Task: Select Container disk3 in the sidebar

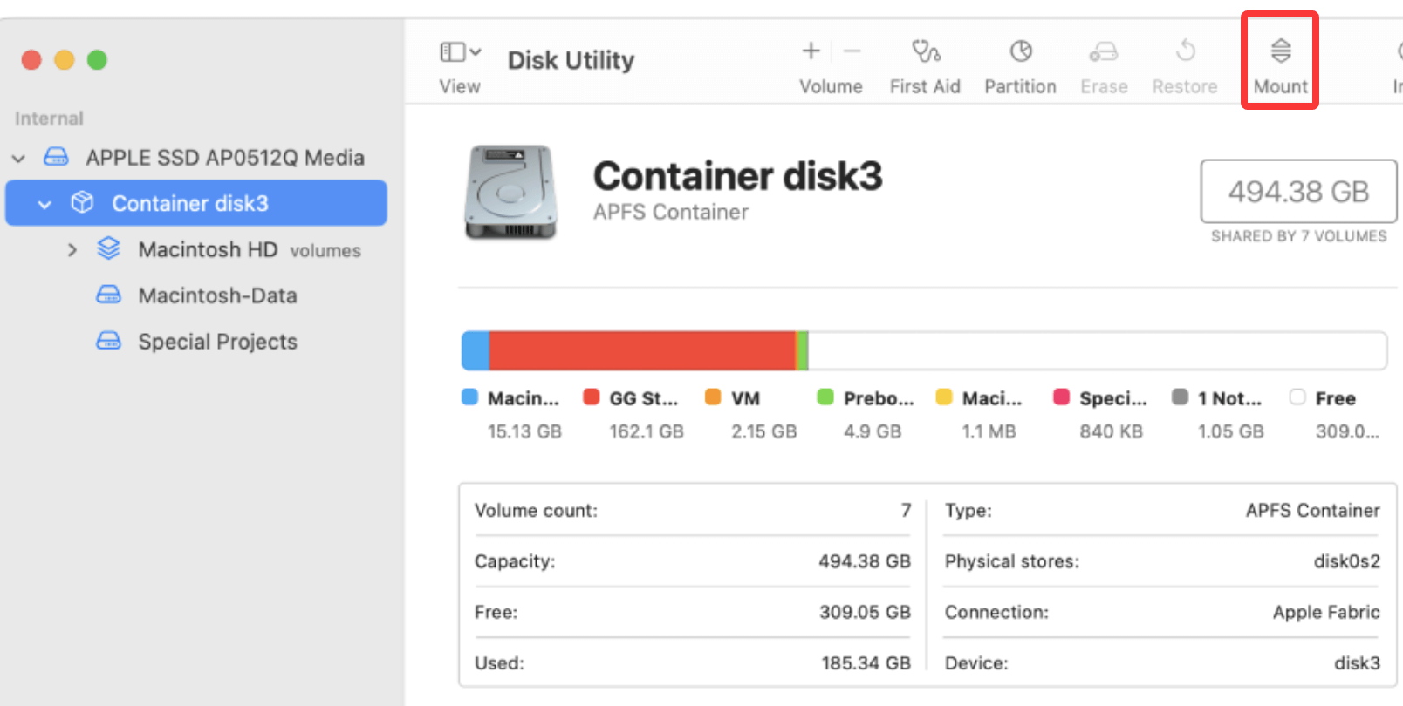Action: point(196,203)
